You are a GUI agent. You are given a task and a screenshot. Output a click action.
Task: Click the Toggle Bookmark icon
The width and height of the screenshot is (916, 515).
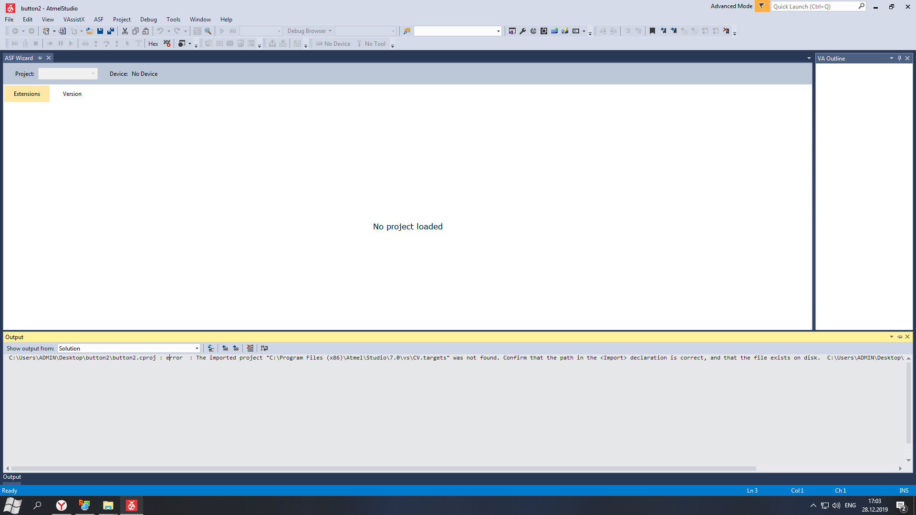click(x=653, y=31)
